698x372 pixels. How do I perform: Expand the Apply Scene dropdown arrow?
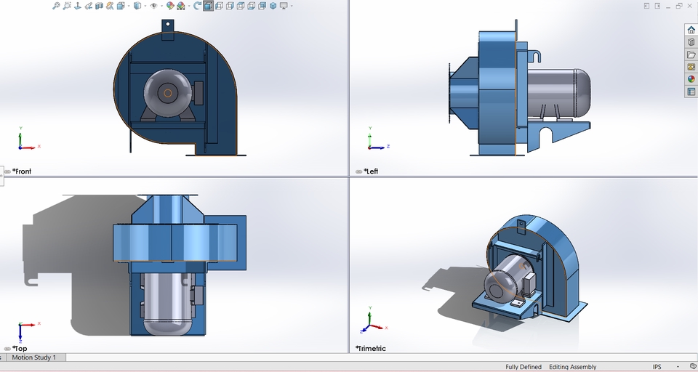(x=189, y=7)
